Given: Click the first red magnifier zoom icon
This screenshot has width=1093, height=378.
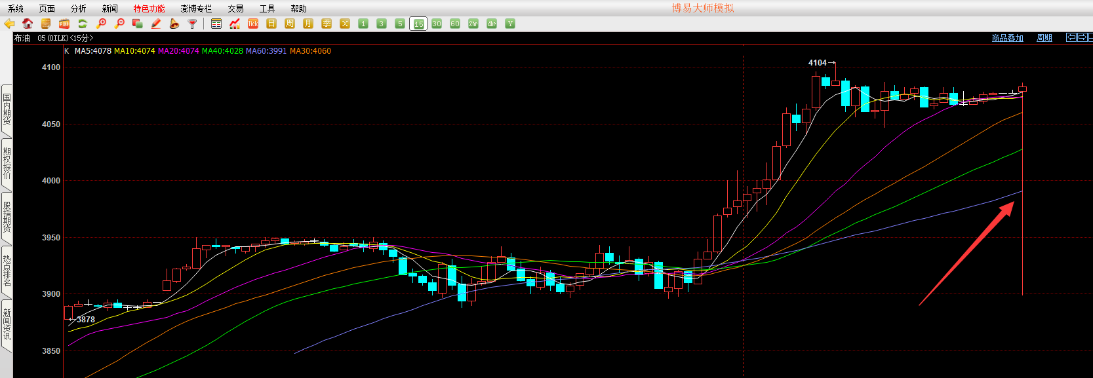Looking at the screenshot, I should click(x=101, y=24).
